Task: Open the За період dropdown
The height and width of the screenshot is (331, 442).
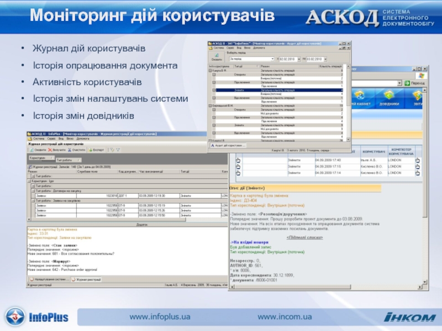Action: pyautogui.click(x=272, y=59)
